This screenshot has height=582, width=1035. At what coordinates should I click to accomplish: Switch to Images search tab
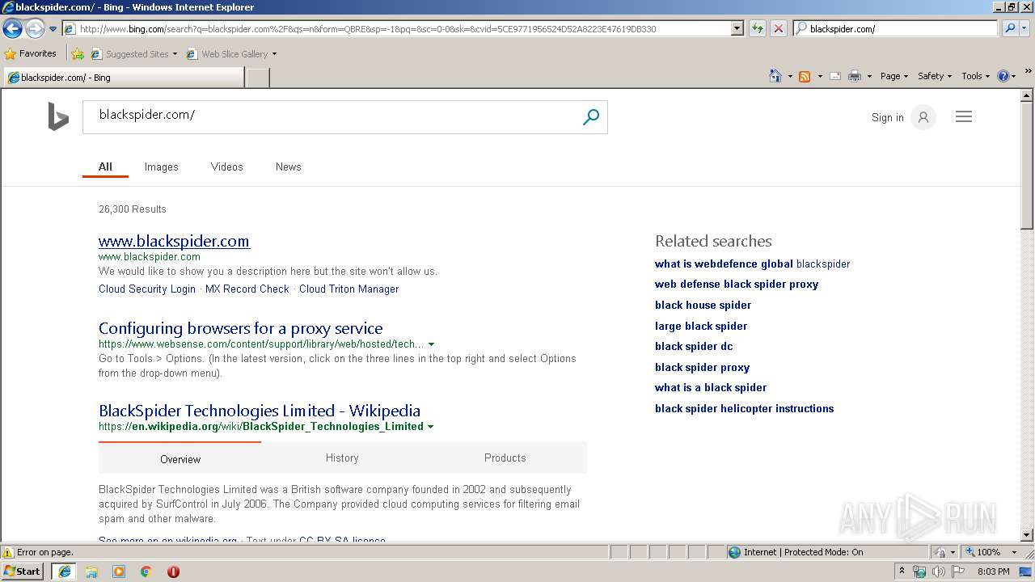pyautogui.click(x=161, y=167)
